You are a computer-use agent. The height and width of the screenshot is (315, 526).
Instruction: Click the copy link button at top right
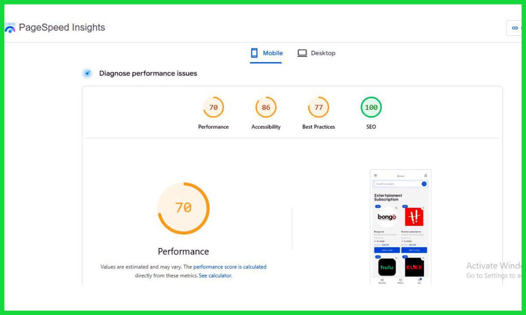click(514, 28)
